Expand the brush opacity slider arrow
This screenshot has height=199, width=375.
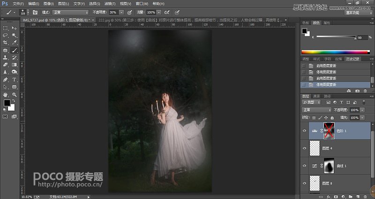point(121,13)
